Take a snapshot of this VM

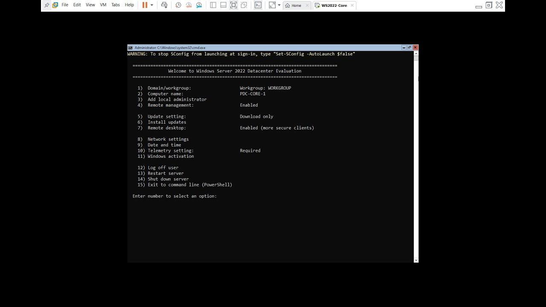tap(178, 5)
